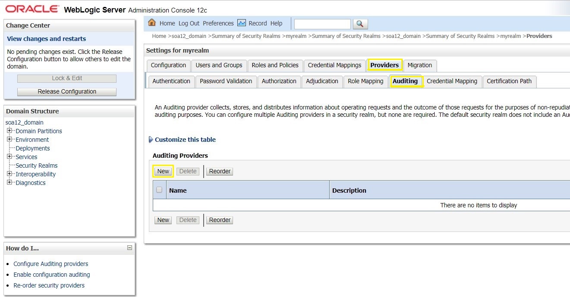Click the top New button
Image resolution: width=570 pixels, height=297 pixels.
pyautogui.click(x=163, y=171)
